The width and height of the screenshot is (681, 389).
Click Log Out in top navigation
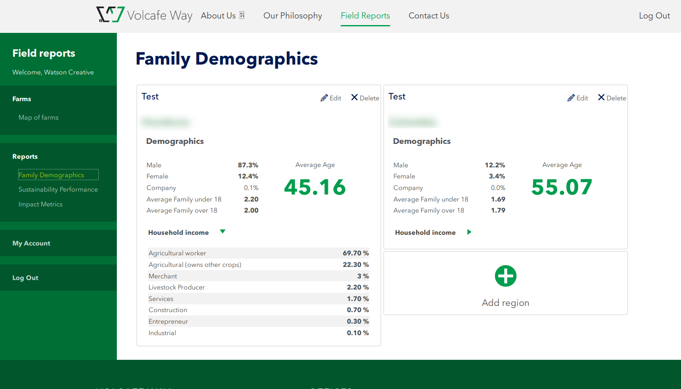coord(654,16)
